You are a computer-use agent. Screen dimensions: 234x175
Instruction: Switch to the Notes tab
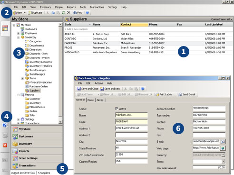click(x=100, y=100)
